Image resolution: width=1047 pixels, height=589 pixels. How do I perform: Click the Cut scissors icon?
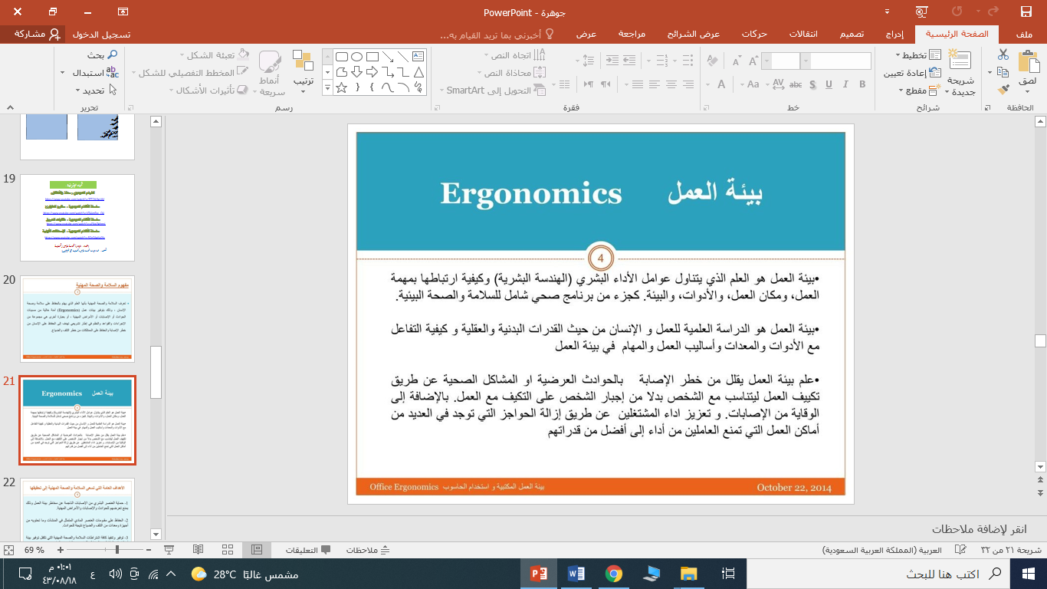[x=1003, y=54]
